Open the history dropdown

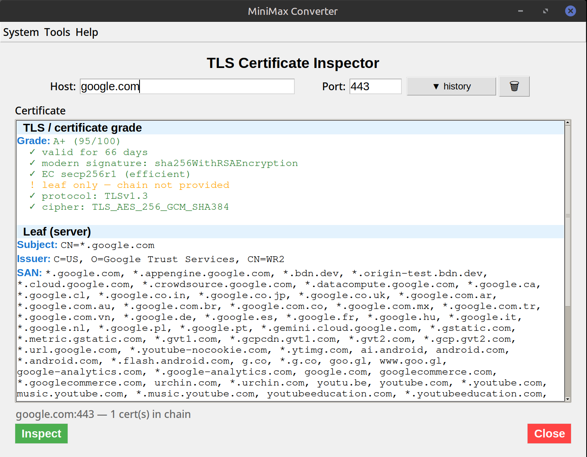tap(451, 86)
